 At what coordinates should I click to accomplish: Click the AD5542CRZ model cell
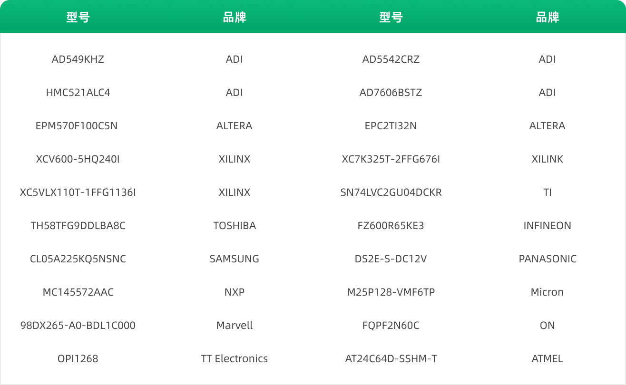pos(391,59)
